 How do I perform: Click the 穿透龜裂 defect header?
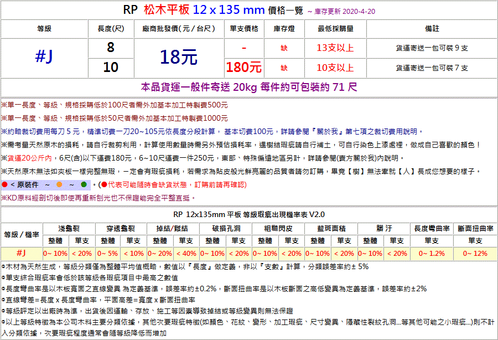(x=121, y=229)
